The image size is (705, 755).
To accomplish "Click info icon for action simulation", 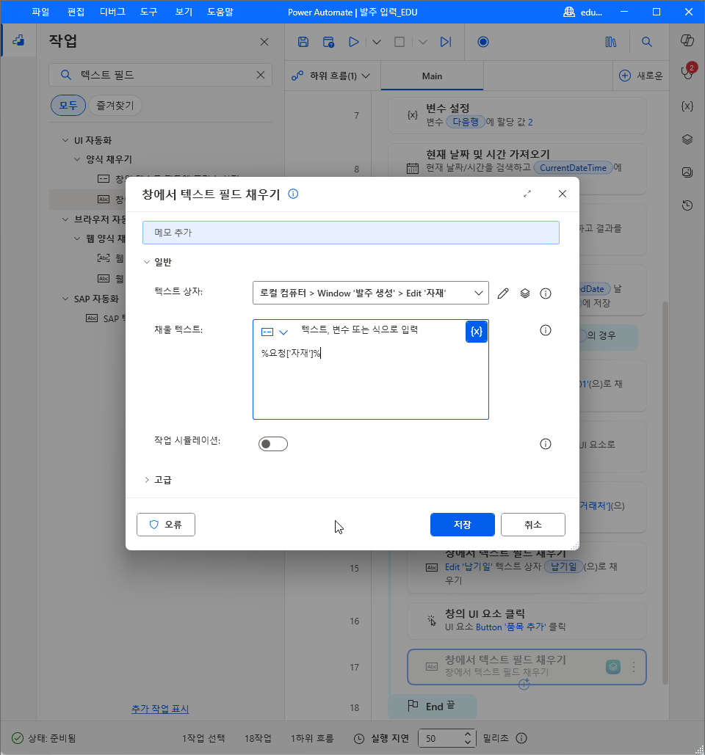I will click(x=546, y=444).
